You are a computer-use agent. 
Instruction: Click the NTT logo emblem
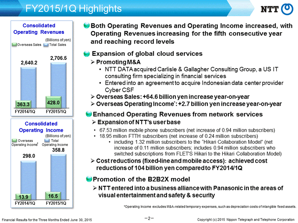(x=287, y=9)
